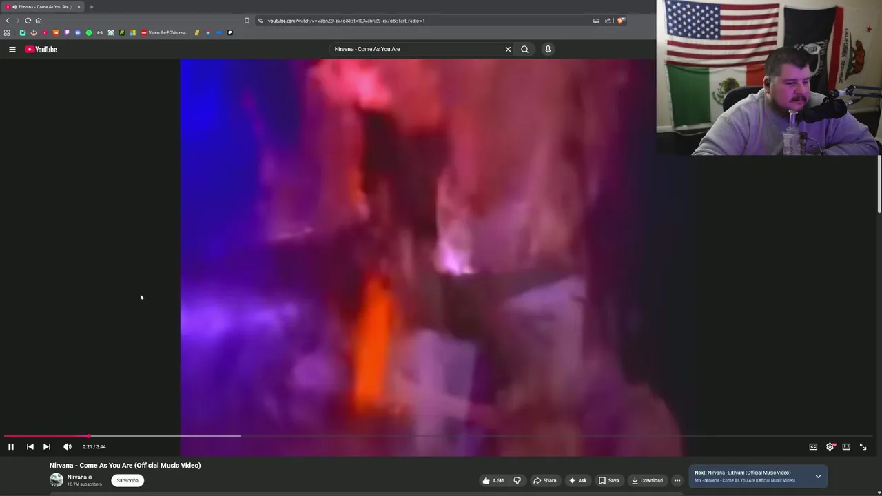Enter fullscreen mode
The height and width of the screenshot is (496, 882).
[x=863, y=446]
